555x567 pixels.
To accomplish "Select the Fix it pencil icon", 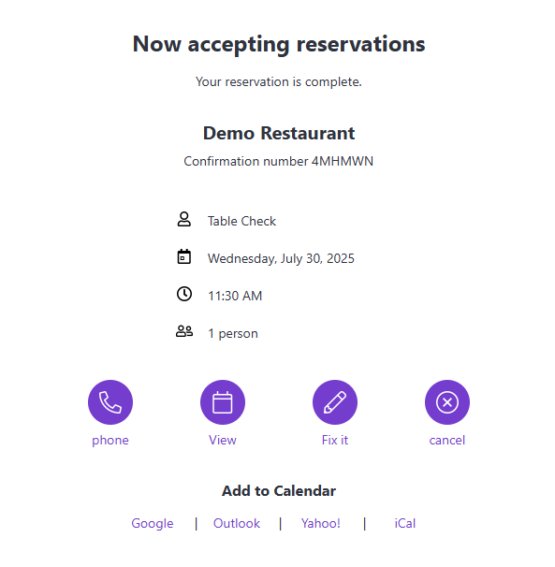I will tap(335, 402).
